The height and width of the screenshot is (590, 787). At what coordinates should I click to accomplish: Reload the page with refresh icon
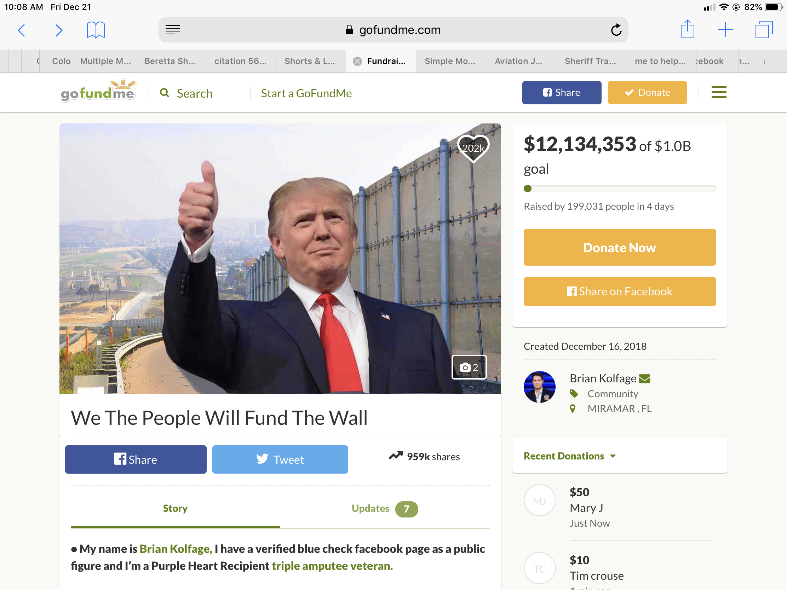point(616,30)
